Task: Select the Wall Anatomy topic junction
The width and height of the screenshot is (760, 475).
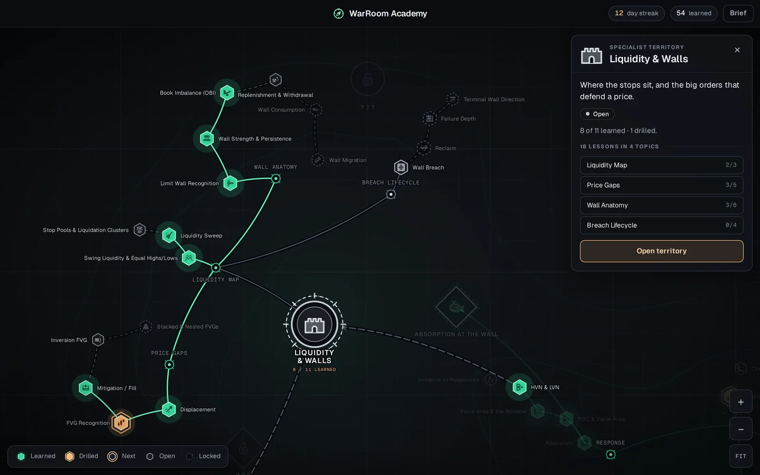Action: point(276,179)
